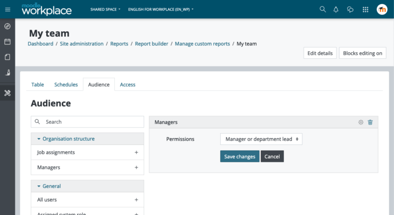Click the compass dashboard icon in sidebar
394x215 pixels.
coord(7,26)
